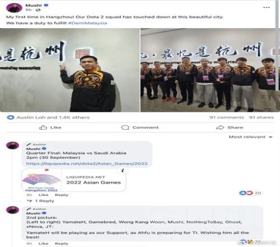View the 91 shares list
Screen dimensions: 280x247
click(262, 117)
